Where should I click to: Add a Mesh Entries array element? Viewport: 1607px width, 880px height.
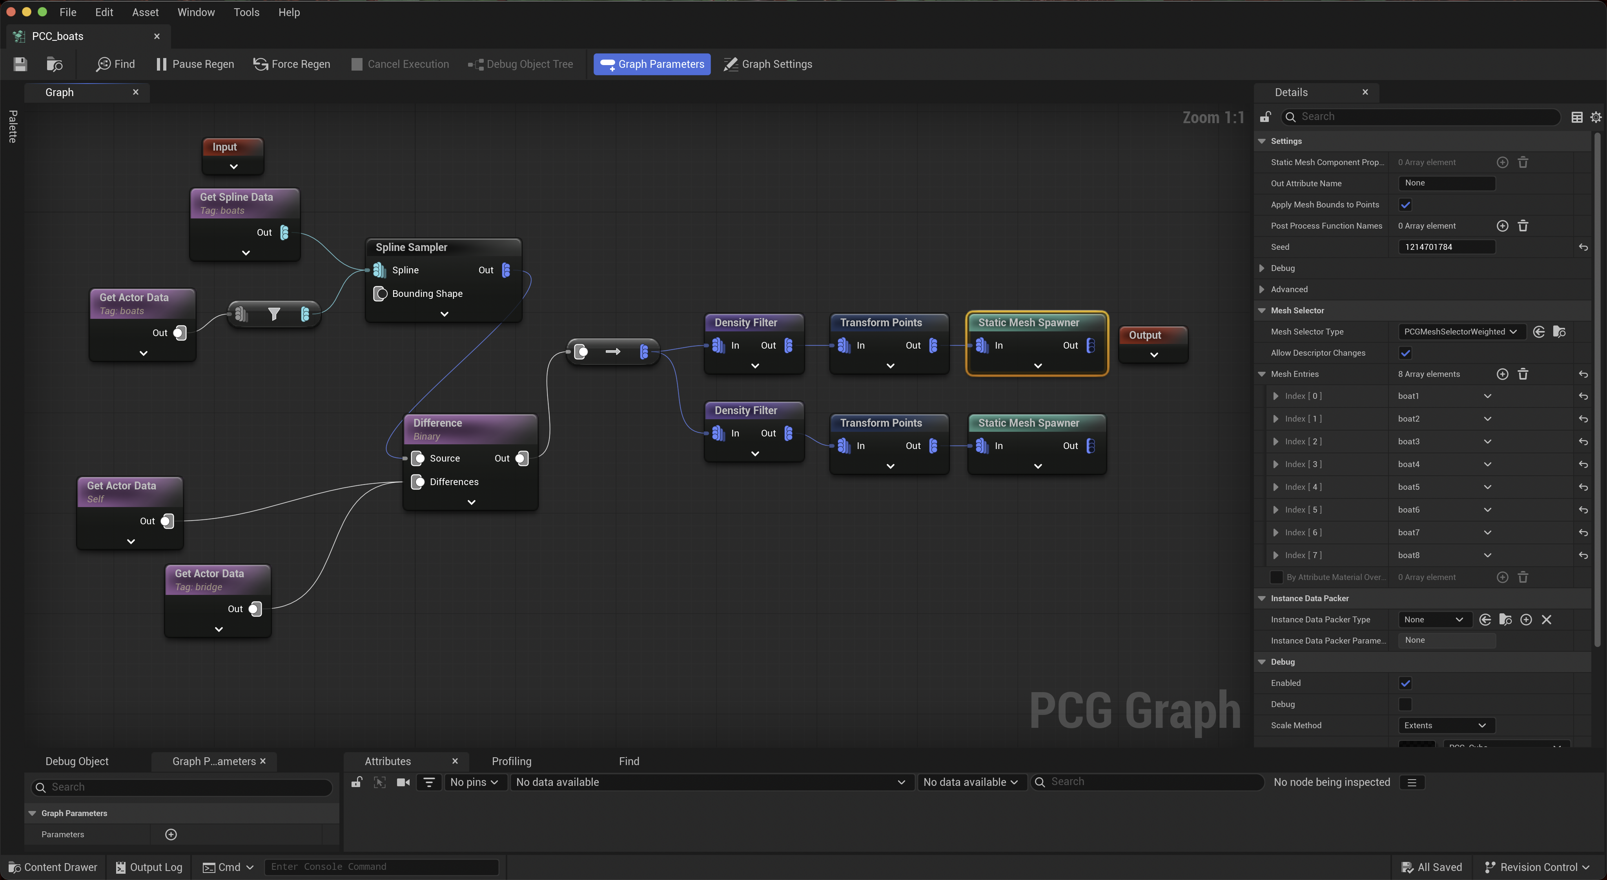[1502, 374]
